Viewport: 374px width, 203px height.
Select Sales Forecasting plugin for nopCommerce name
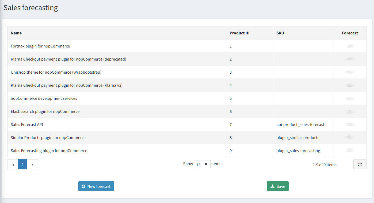coord(49,151)
